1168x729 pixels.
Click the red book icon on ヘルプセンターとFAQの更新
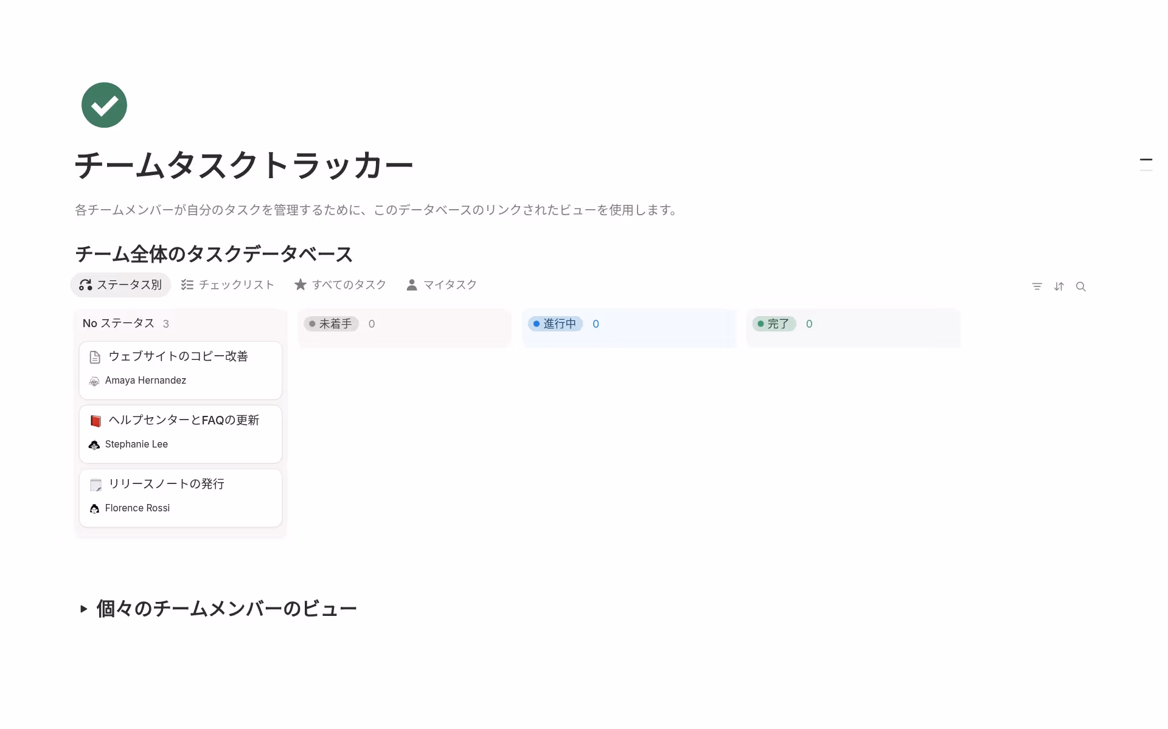pos(95,421)
